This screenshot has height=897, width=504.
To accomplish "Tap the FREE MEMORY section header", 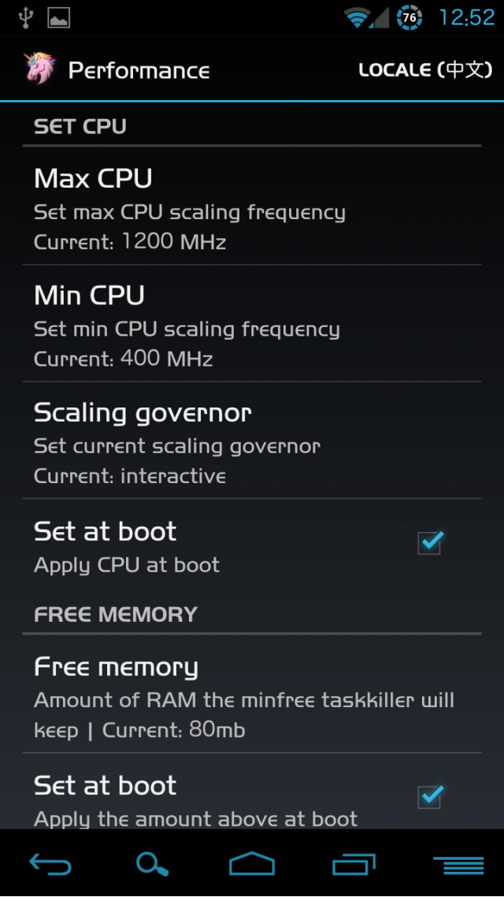I will tap(116, 614).
